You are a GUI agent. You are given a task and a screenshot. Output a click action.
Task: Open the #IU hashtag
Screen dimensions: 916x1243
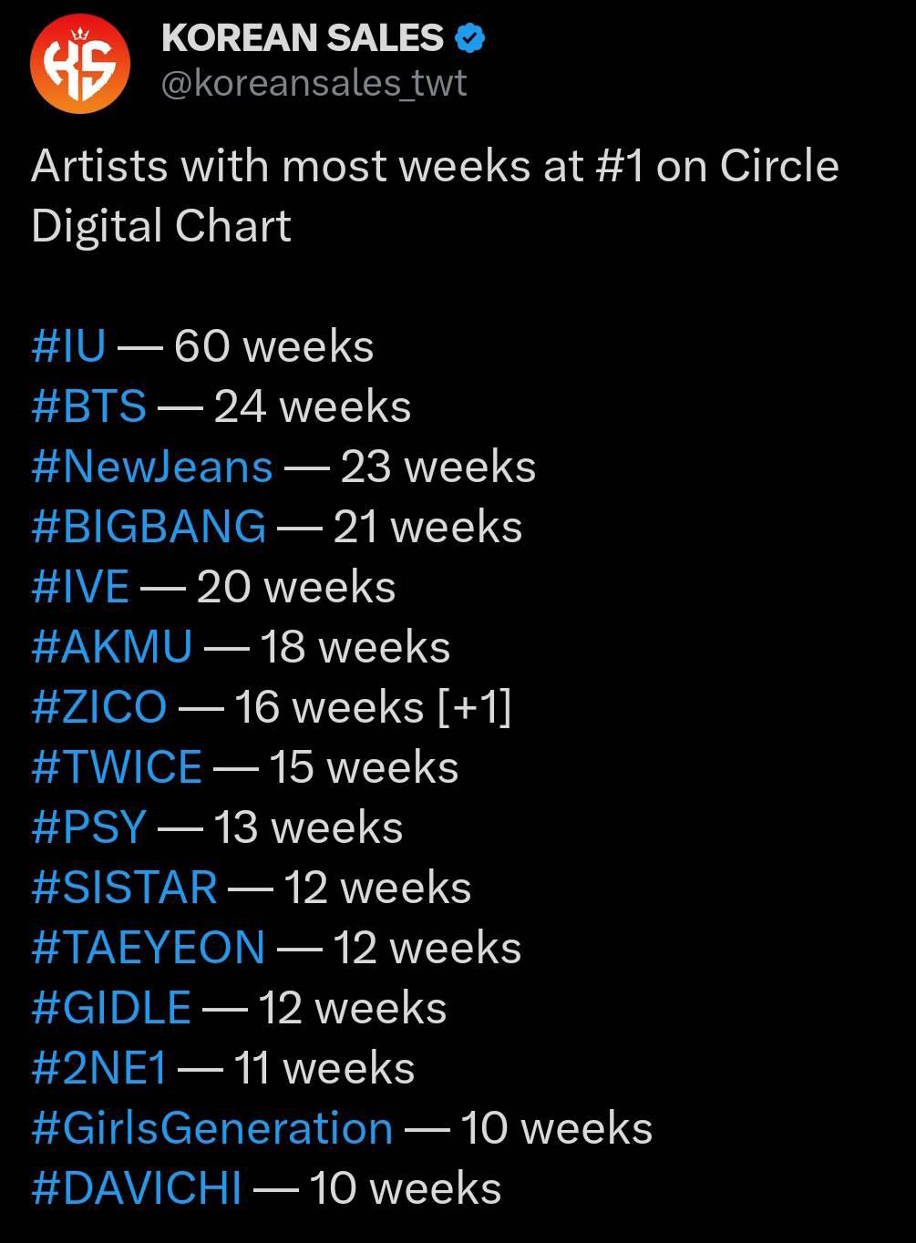[x=68, y=347]
